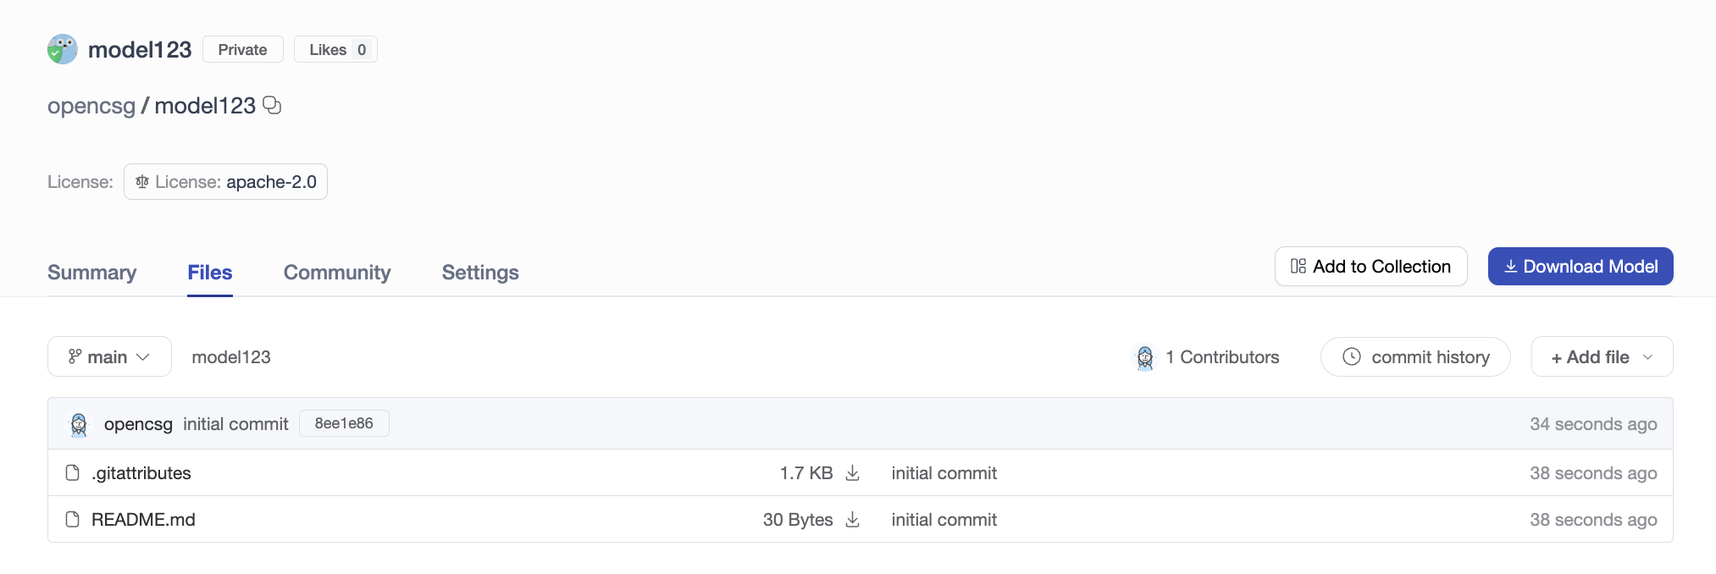
Task: Download the .gitattributes file via its arrow icon
Action: [853, 472]
